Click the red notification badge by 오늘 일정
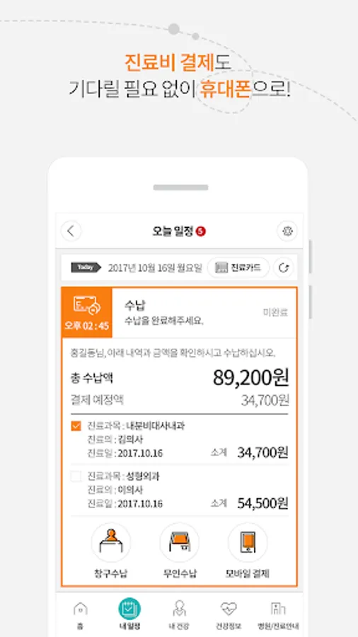This screenshot has width=358, height=637. (200, 231)
